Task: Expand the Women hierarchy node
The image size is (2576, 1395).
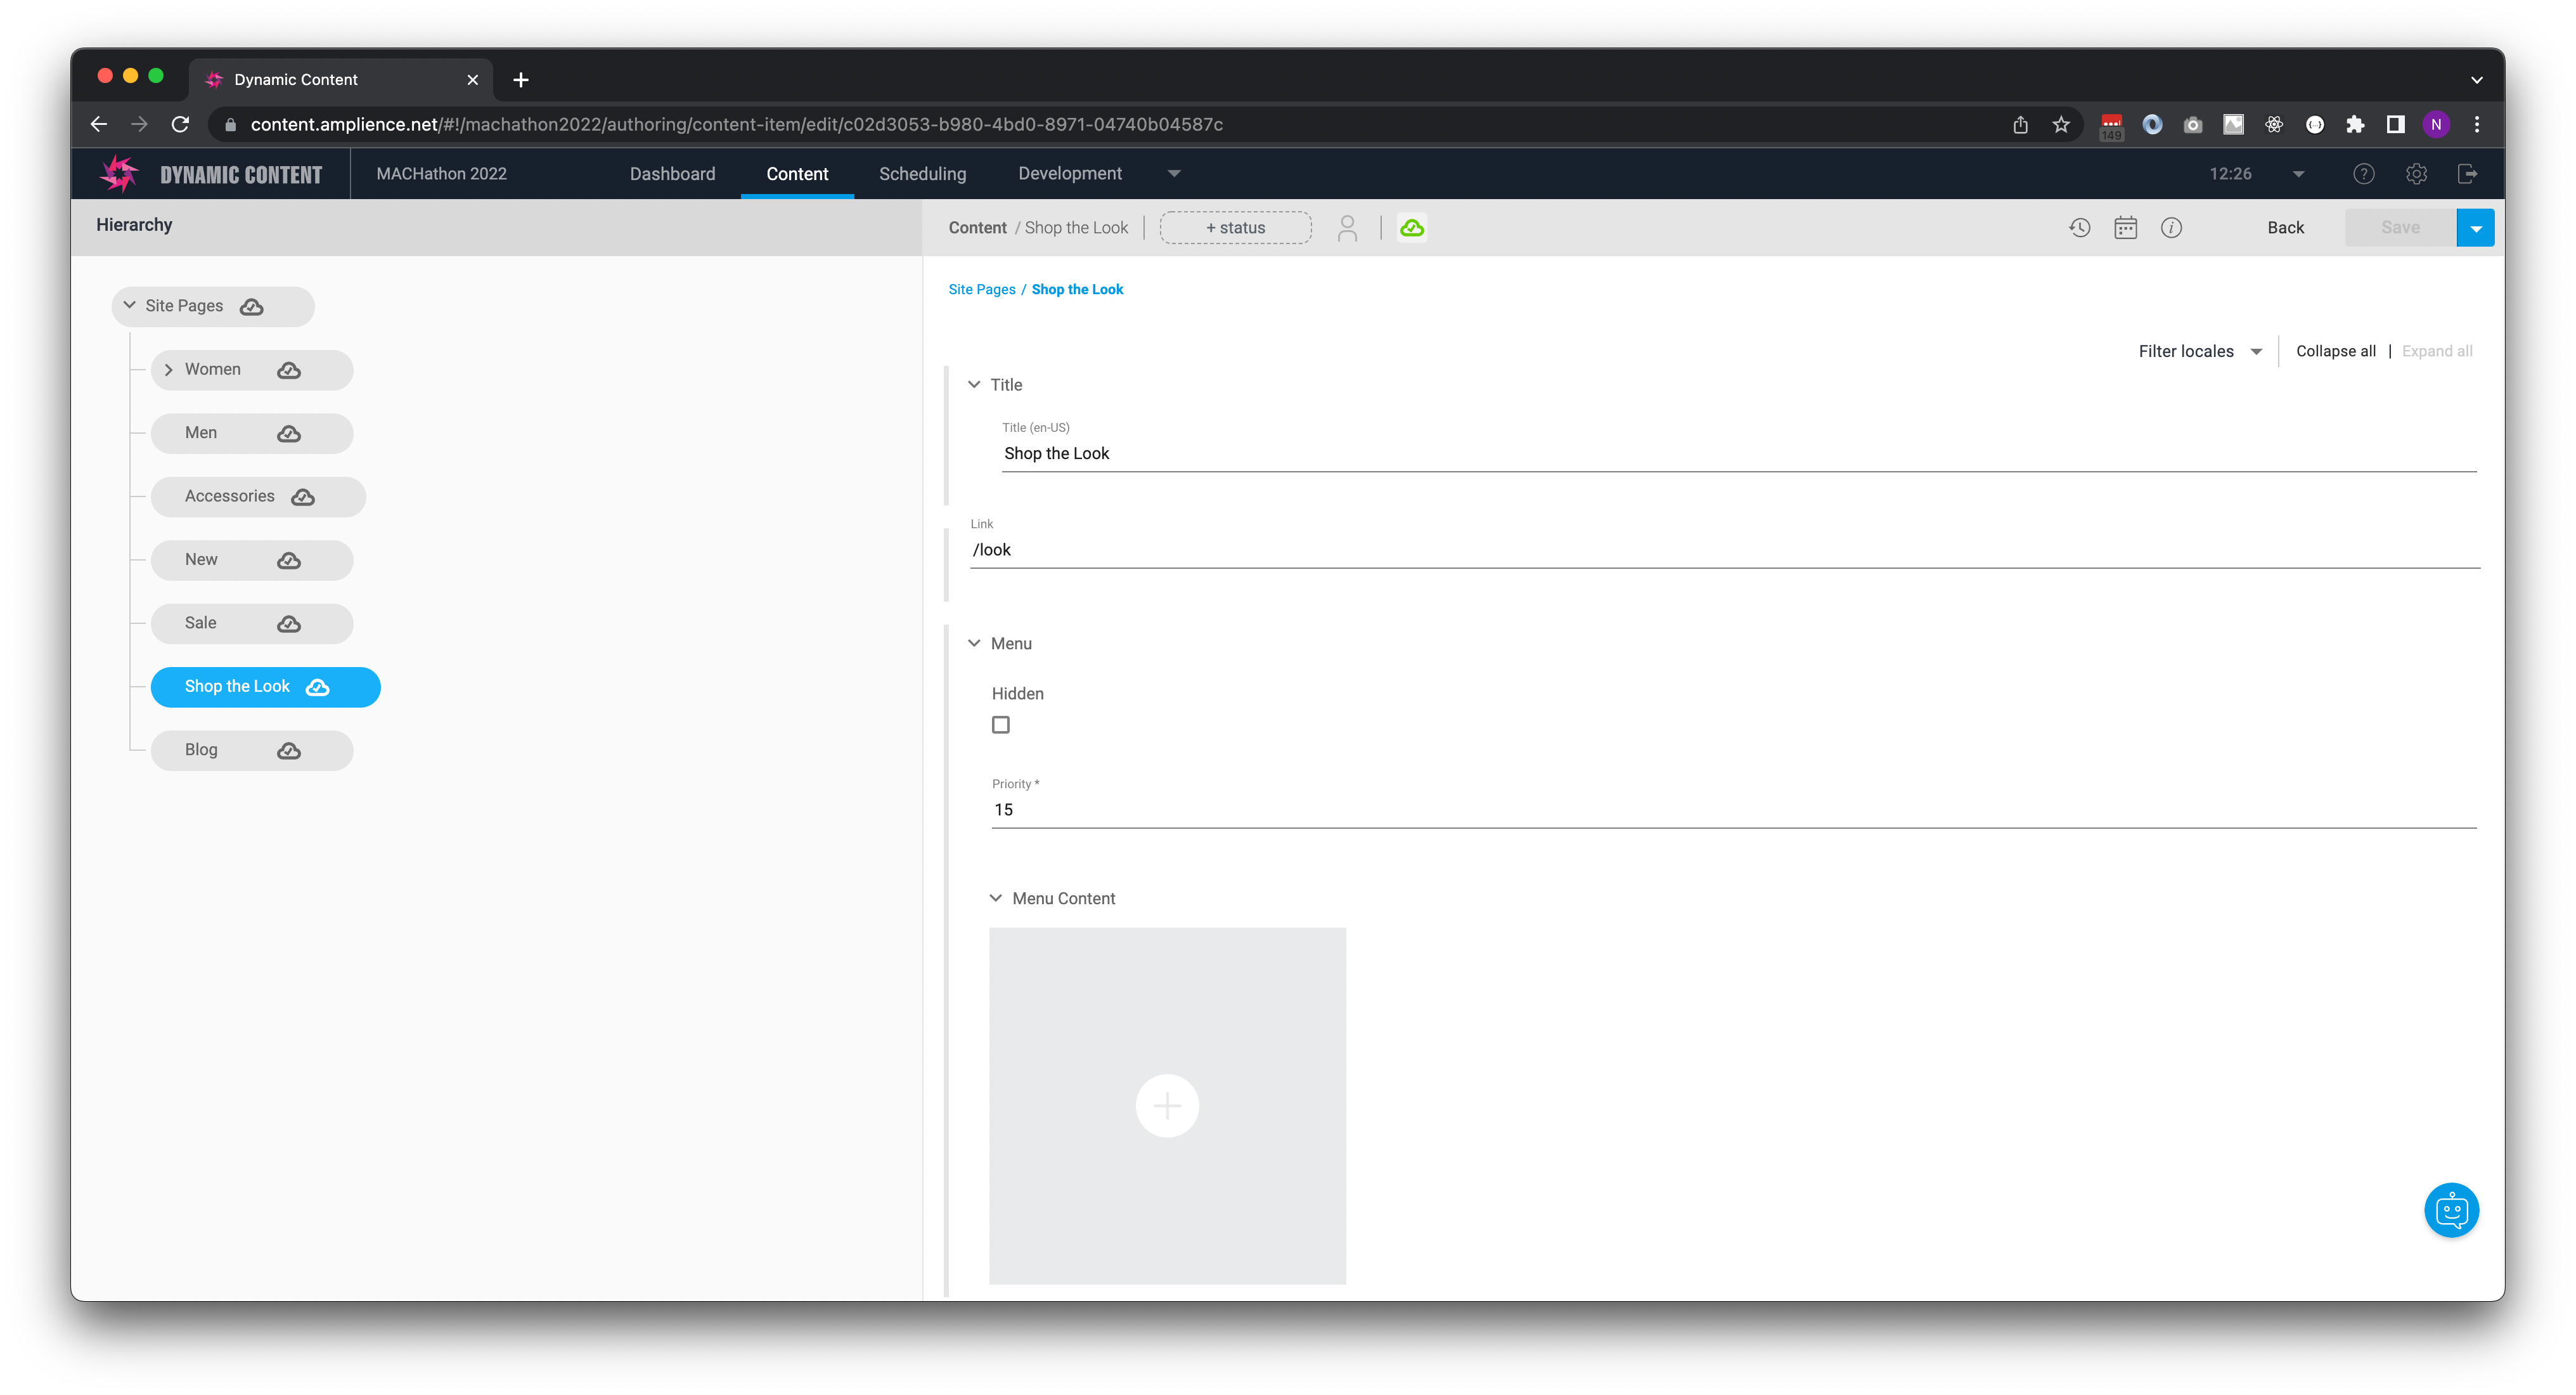Action: [169, 369]
